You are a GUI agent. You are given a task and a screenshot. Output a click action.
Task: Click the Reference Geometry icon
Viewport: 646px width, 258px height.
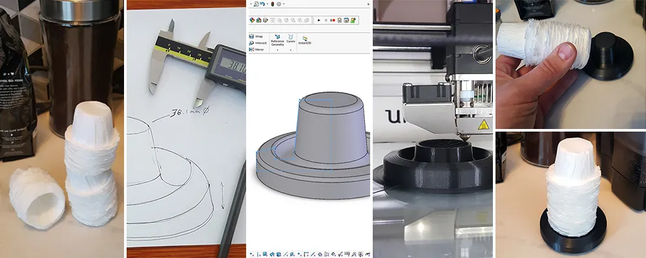278,37
